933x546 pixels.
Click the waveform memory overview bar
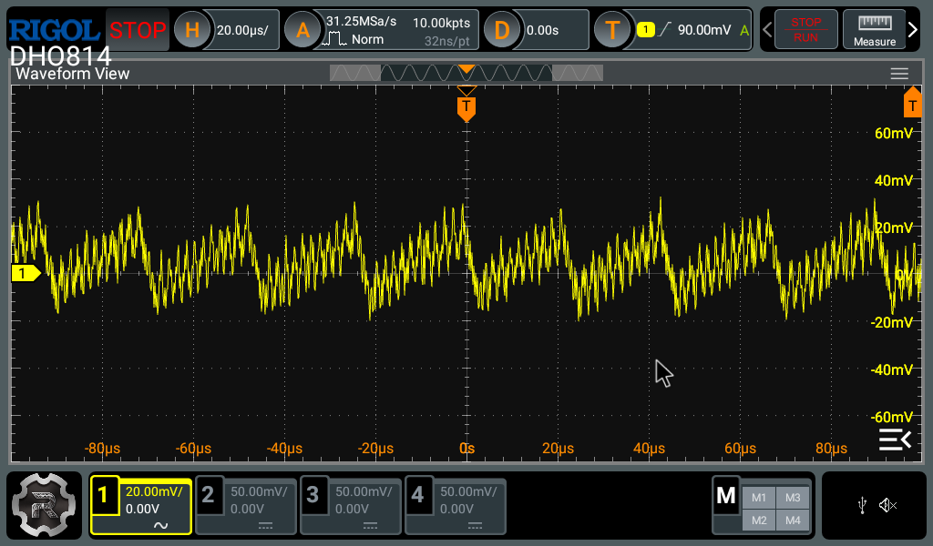point(466,73)
